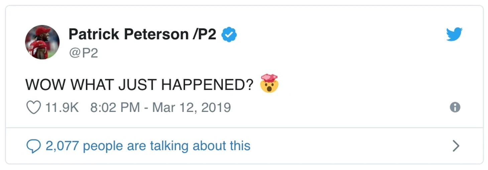Click the info circle icon

455,107
